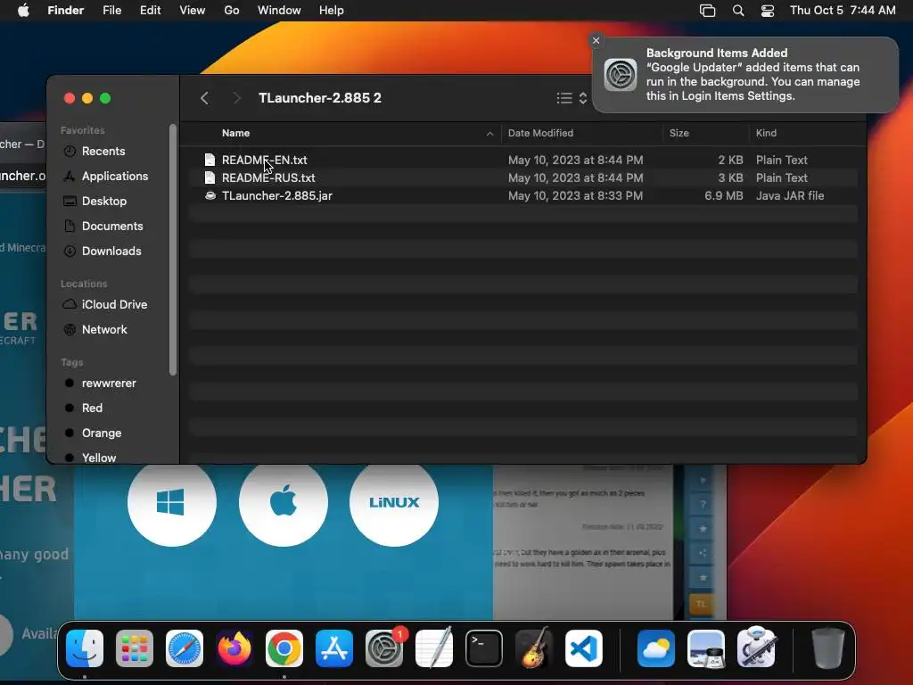Viewport: 913px width, 685px height.
Task: Select the Yellow tag
Action: pos(98,458)
